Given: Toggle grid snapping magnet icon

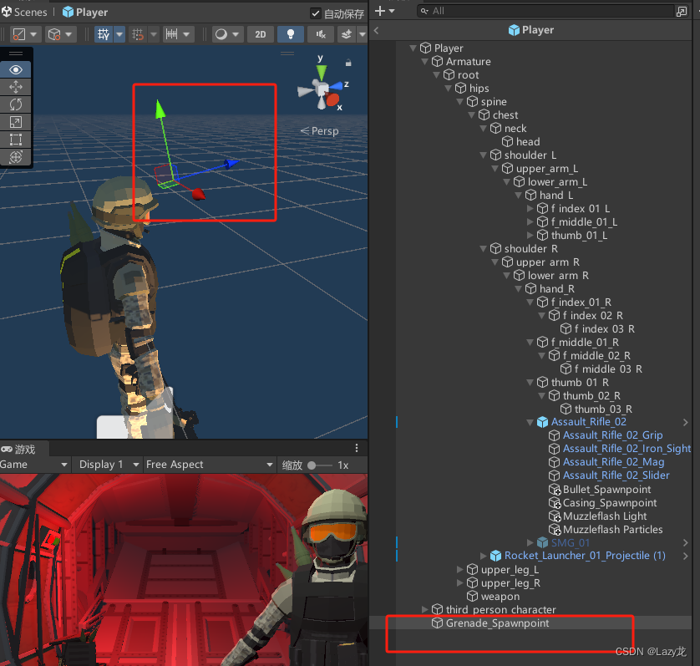Looking at the screenshot, I should (x=138, y=34).
